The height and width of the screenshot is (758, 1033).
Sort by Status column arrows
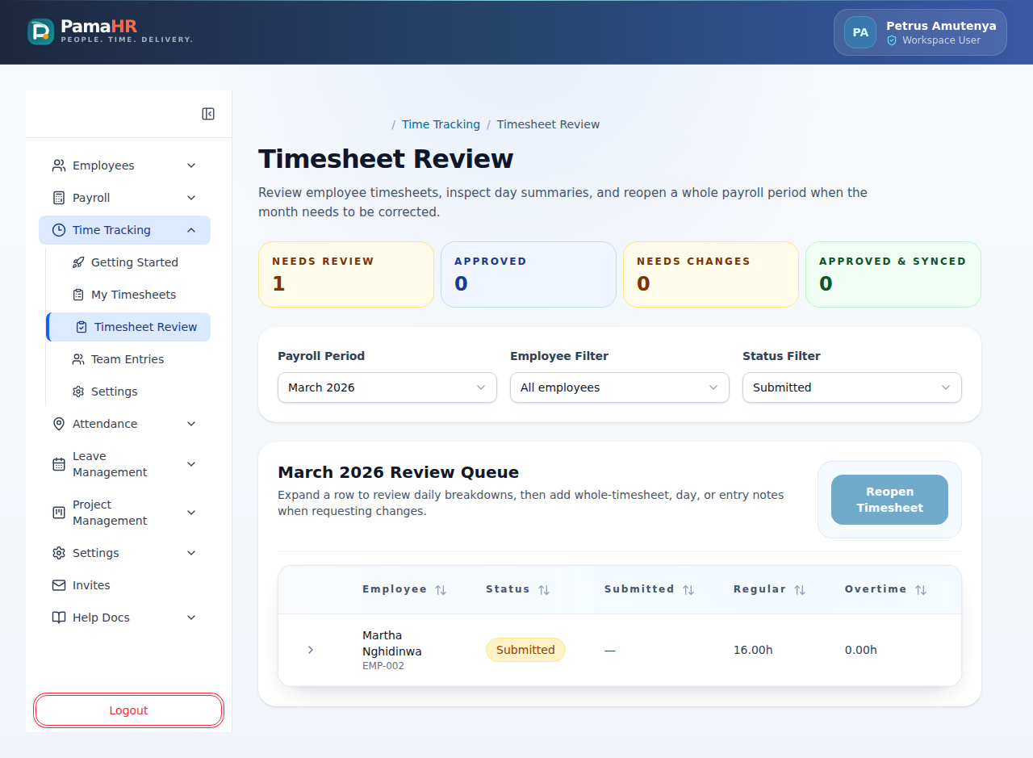[x=544, y=590]
